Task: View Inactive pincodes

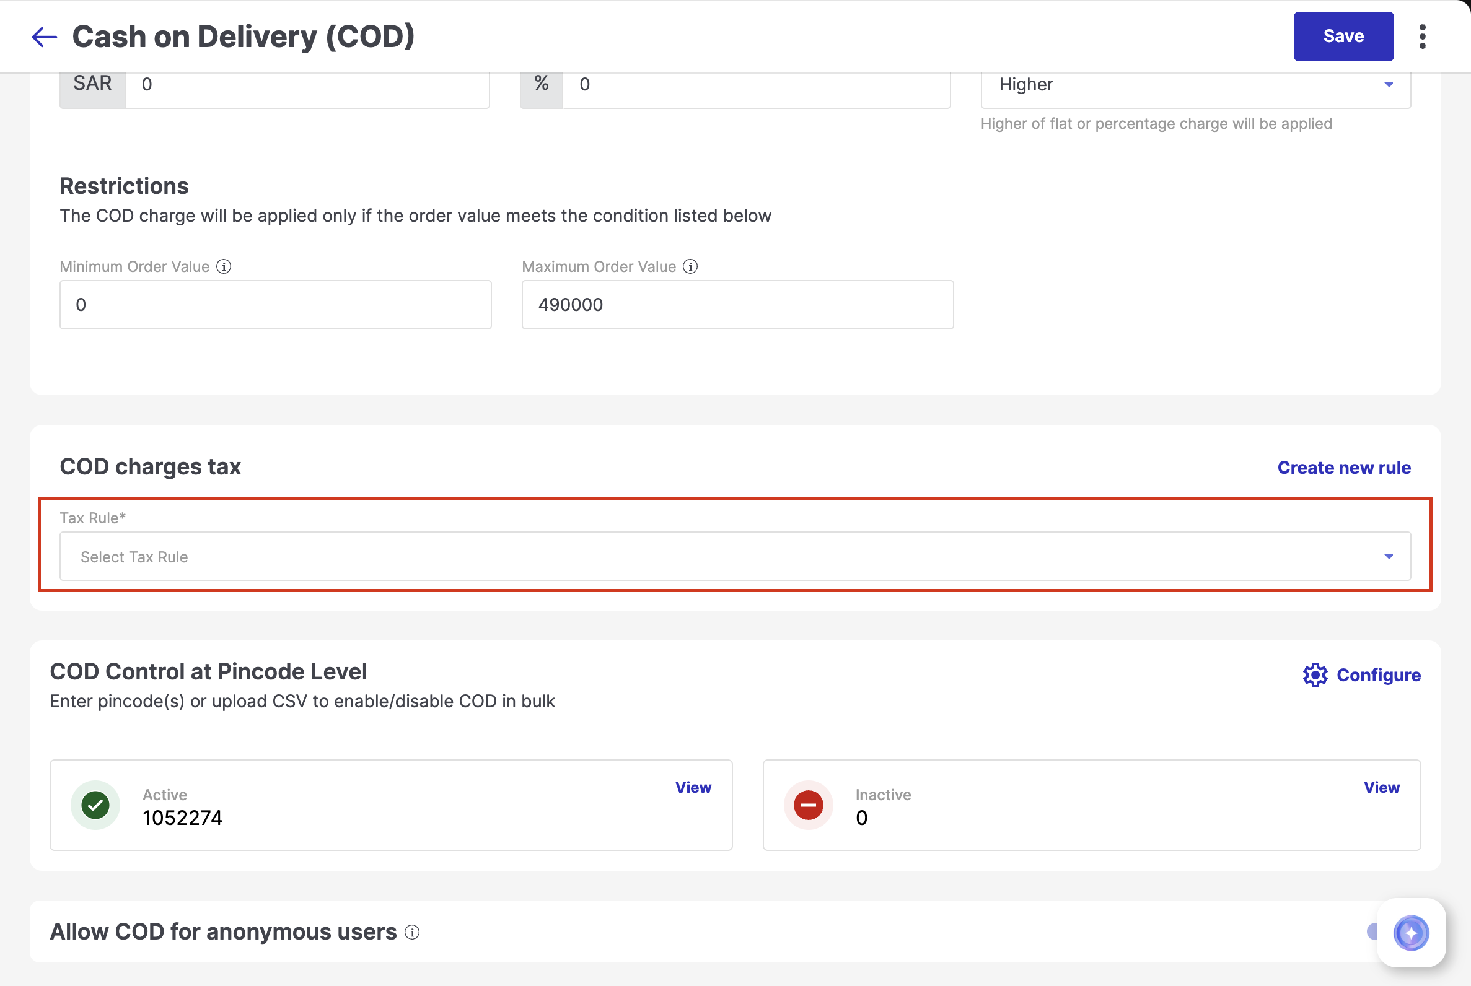Action: tap(1382, 787)
